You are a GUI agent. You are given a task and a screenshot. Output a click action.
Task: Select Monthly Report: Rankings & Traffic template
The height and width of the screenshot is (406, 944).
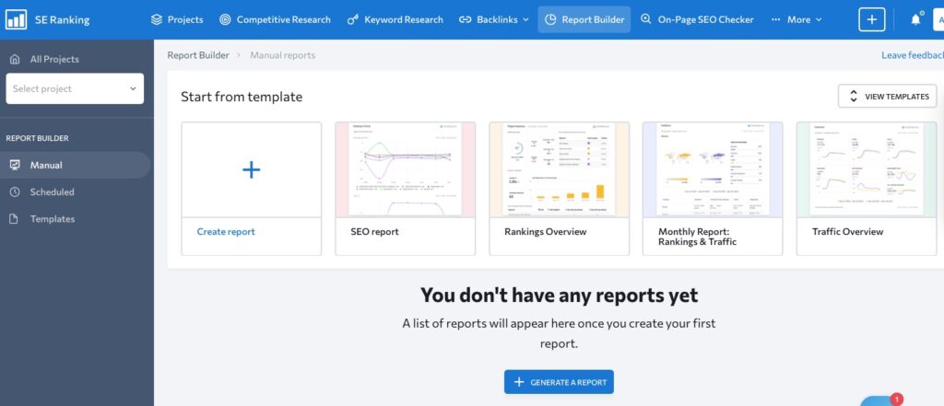[x=713, y=188]
